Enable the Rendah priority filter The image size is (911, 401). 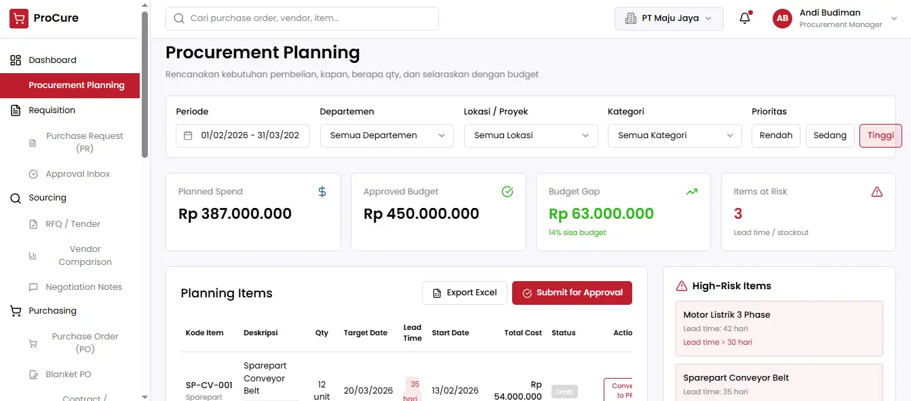click(775, 135)
